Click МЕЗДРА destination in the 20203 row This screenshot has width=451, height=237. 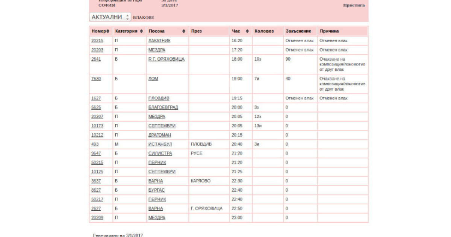pyautogui.click(x=157, y=50)
